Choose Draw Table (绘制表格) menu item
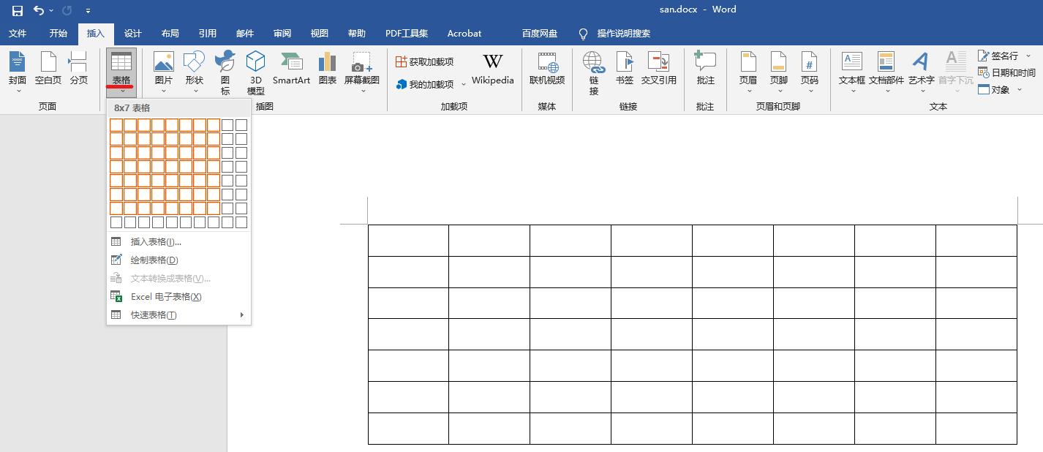This screenshot has width=1043, height=452. coord(179,260)
